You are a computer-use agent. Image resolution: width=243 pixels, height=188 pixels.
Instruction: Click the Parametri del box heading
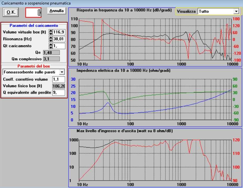point(34,66)
